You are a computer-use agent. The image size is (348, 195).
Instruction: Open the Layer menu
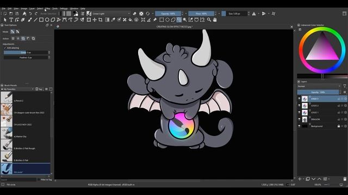tap(32, 9)
